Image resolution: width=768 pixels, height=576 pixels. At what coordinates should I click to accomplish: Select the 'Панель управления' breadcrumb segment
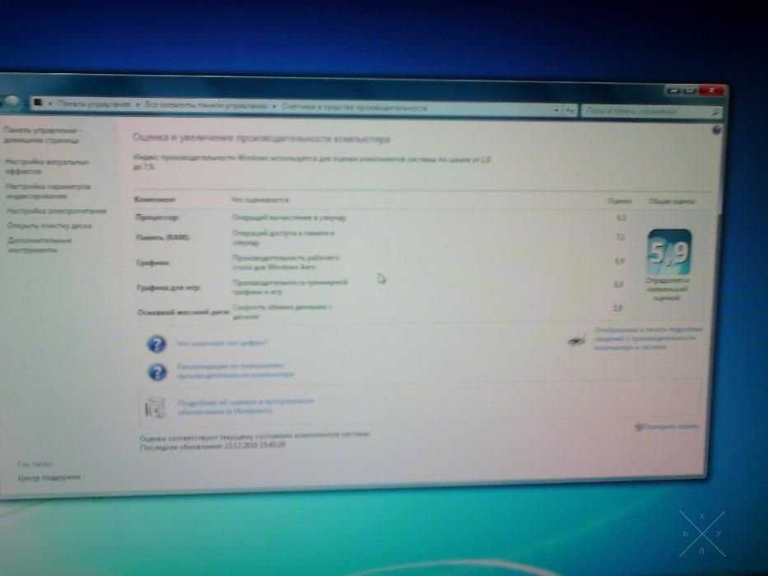[95, 104]
